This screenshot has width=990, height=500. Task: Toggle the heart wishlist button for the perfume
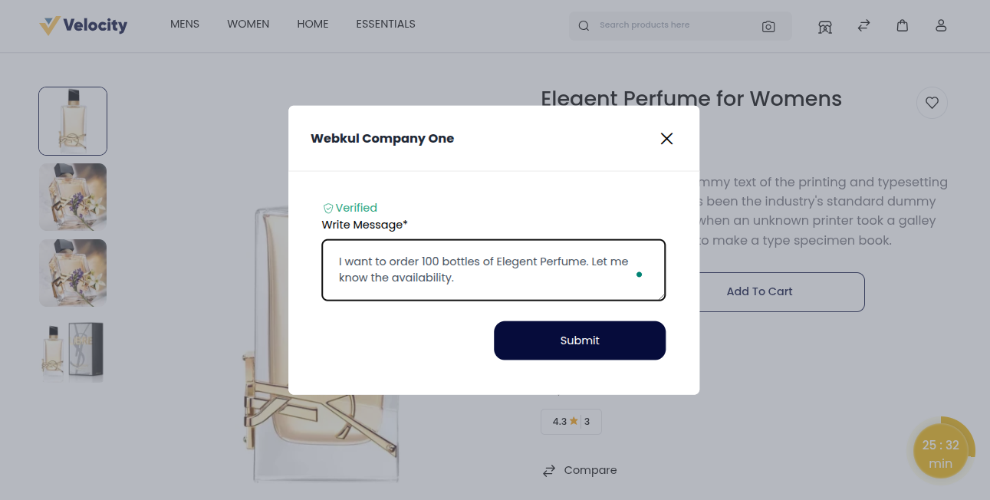click(932, 103)
